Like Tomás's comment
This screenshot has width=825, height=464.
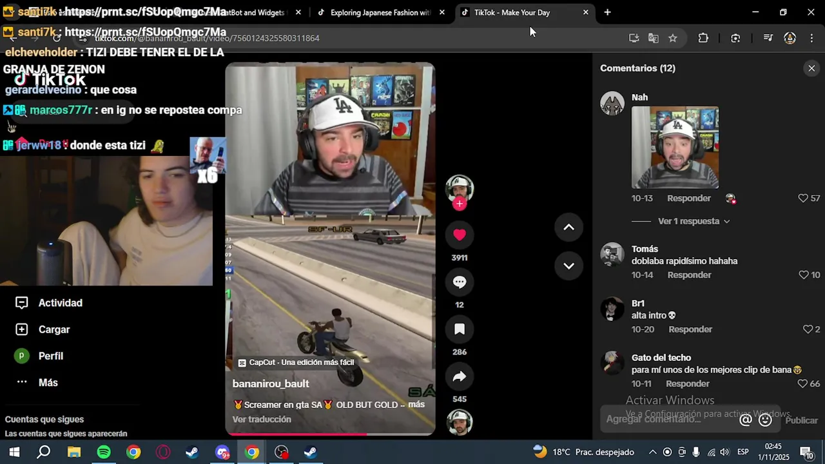[x=803, y=275]
